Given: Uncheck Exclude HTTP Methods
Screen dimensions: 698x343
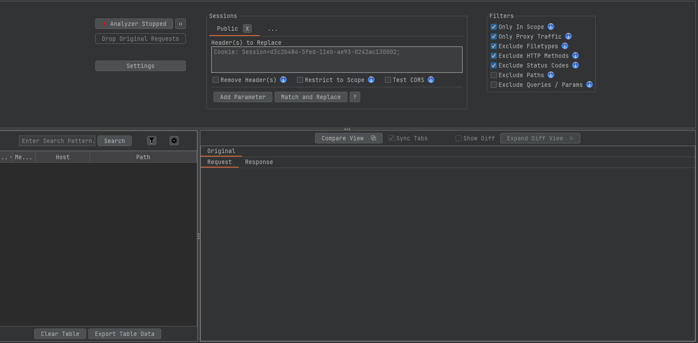Looking at the screenshot, I should (x=494, y=56).
